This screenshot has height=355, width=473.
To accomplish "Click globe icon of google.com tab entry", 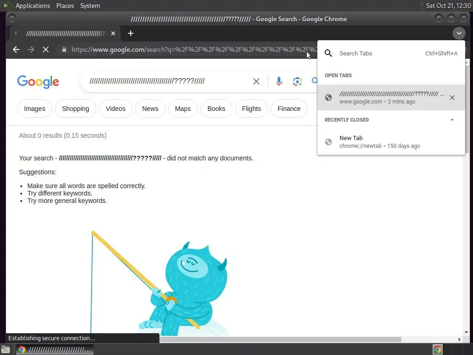I will coord(328,98).
